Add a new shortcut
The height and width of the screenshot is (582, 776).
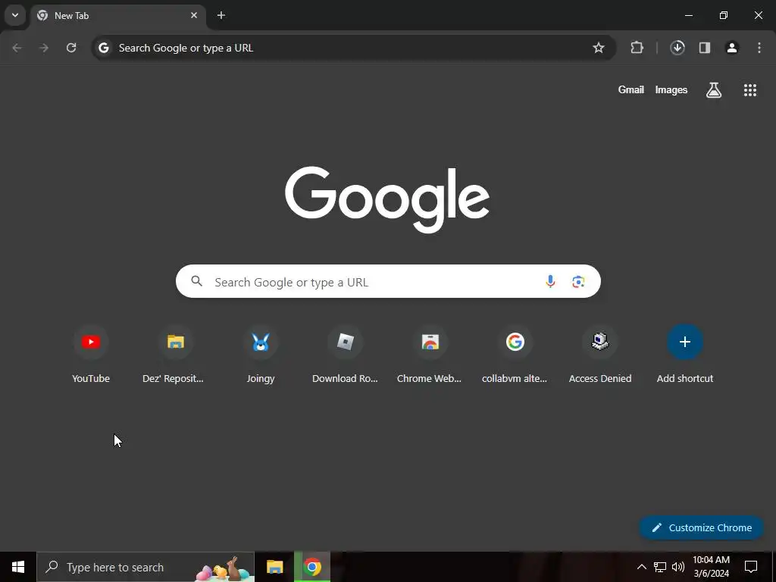point(685,355)
